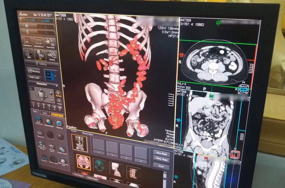Select the green skull preset thumbnail
This screenshot has width=285, height=188.
coord(99,165)
